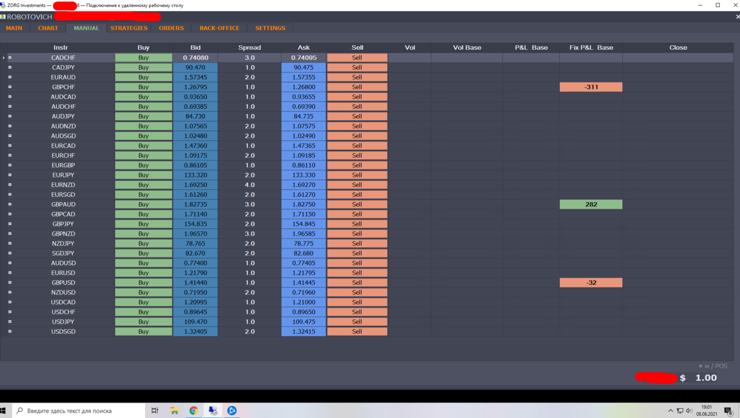Click the Fix P&L Base column header
740x418 pixels.
(591, 48)
